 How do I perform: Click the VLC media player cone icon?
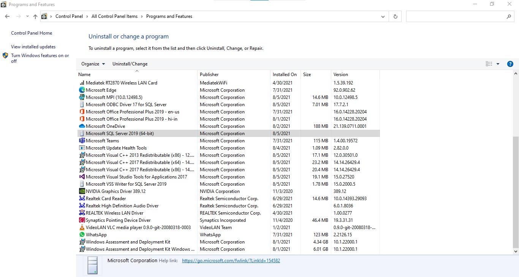pyautogui.click(x=82, y=228)
